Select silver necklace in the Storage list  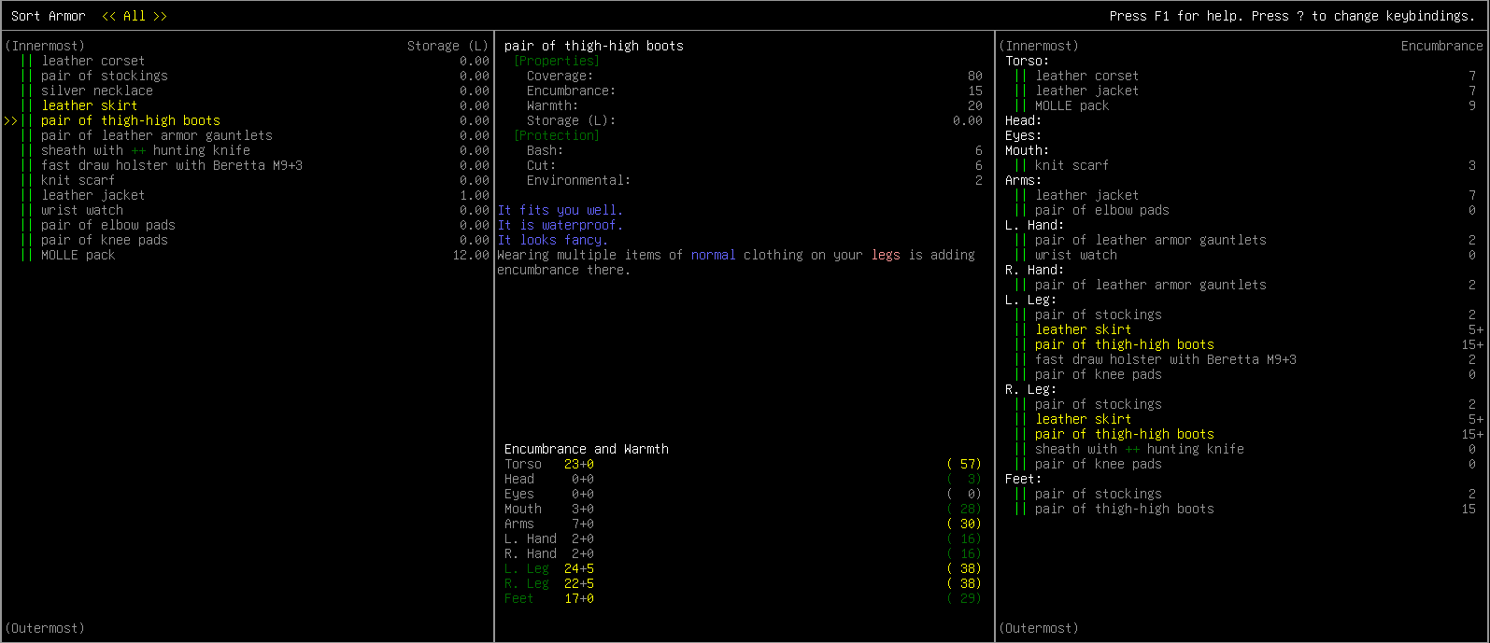[x=247, y=91]
